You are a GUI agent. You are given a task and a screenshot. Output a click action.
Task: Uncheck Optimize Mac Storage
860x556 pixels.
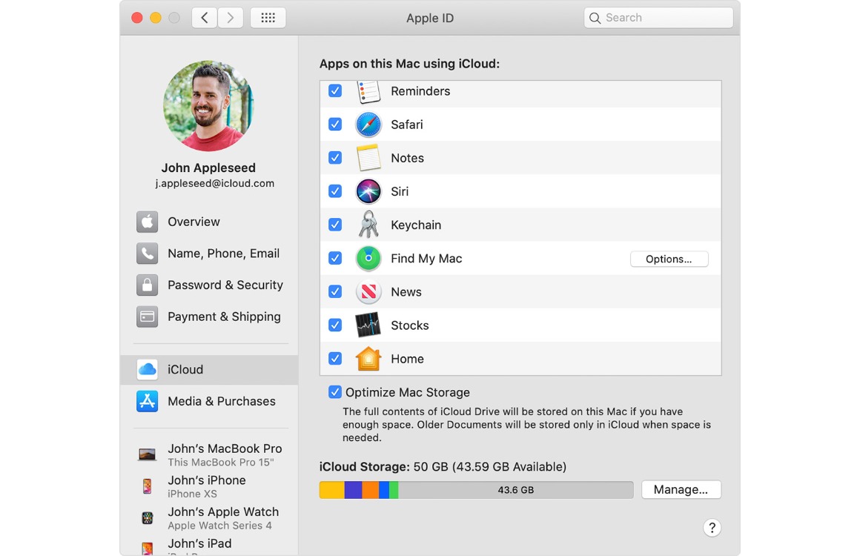pos(335,392)
